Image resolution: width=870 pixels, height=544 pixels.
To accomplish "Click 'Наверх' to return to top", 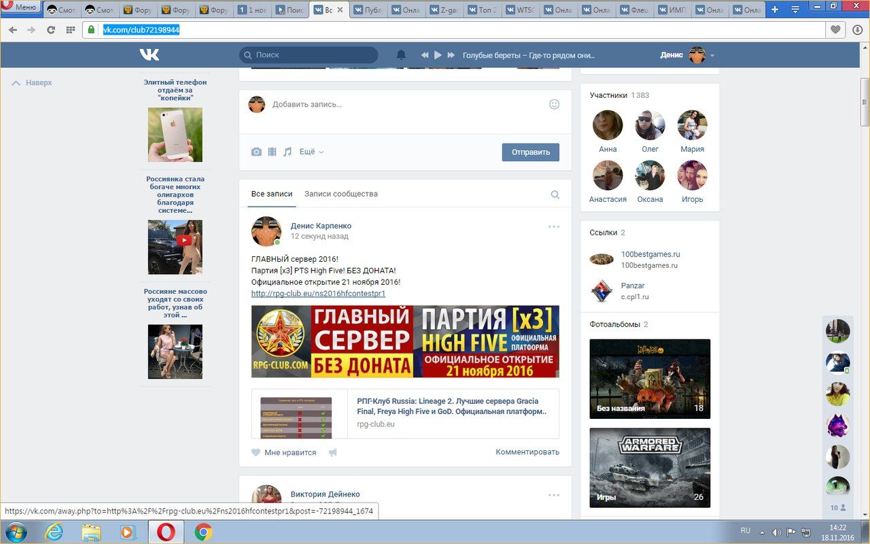I will 32,82.
